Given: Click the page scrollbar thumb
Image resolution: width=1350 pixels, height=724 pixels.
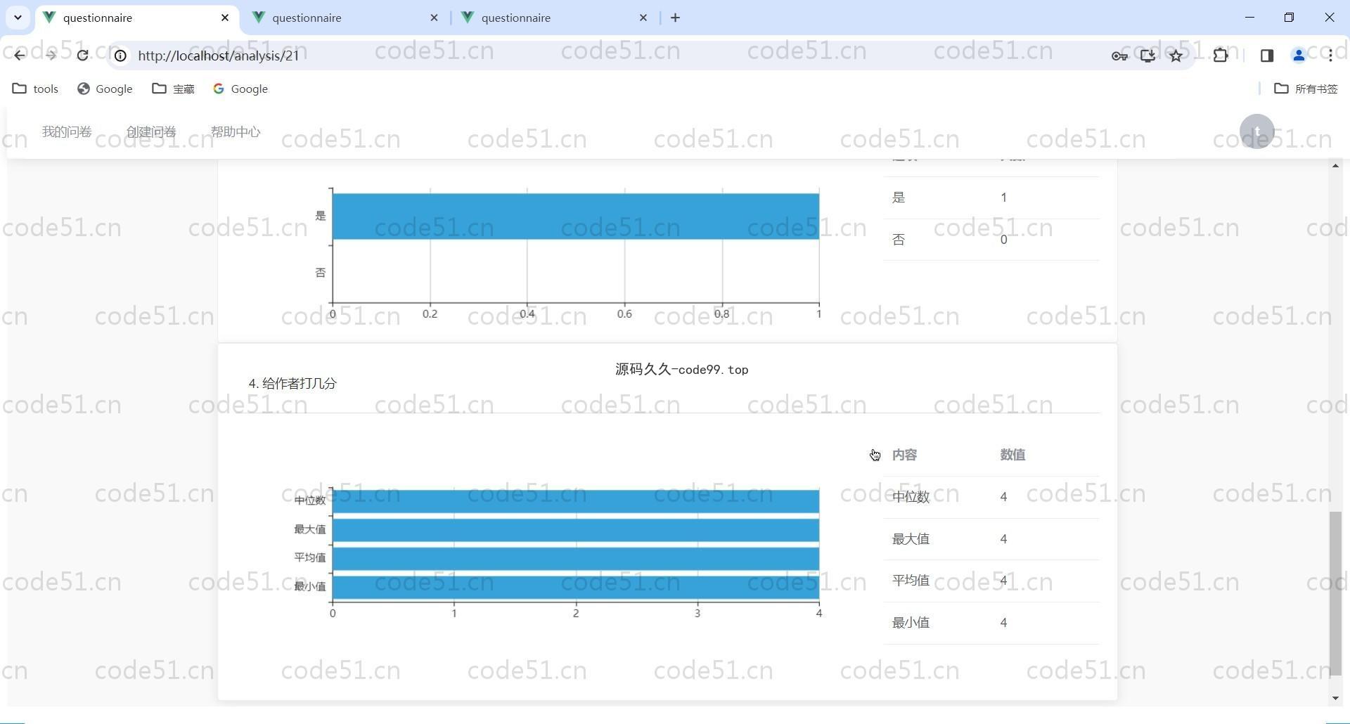Looking at the screenshot, I should pos(1336,594).
